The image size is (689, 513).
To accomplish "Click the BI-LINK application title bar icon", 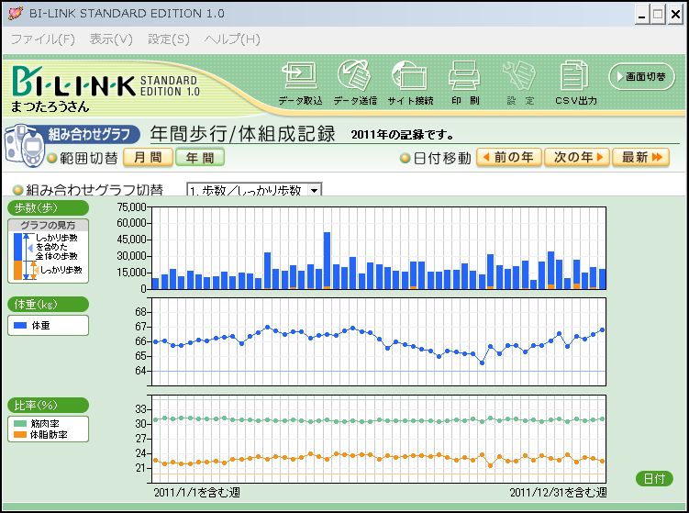I will tap(15, 14).
